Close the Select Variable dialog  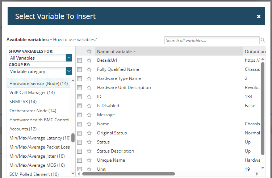[259, 16]
